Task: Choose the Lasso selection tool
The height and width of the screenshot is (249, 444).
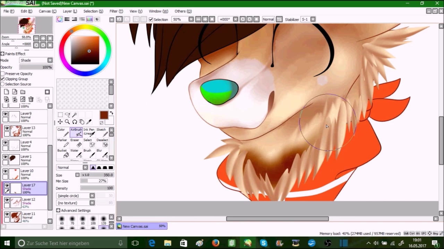Action: 67,115
